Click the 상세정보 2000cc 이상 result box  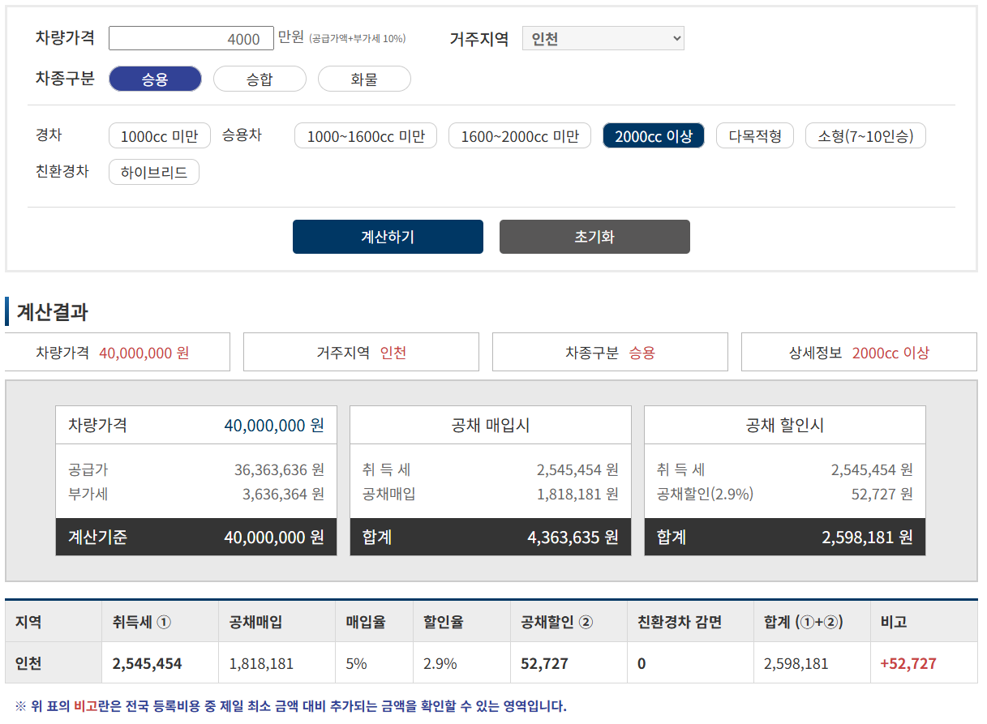(x=859, y=351)
